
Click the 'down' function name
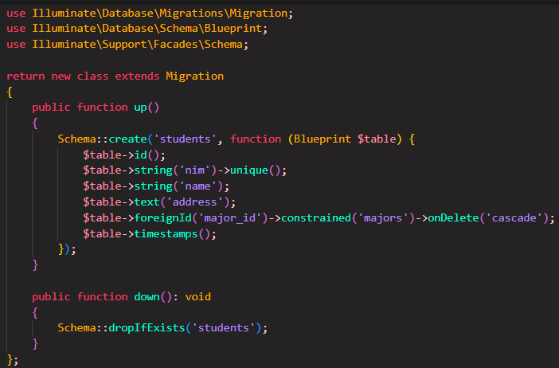[147, 296]
